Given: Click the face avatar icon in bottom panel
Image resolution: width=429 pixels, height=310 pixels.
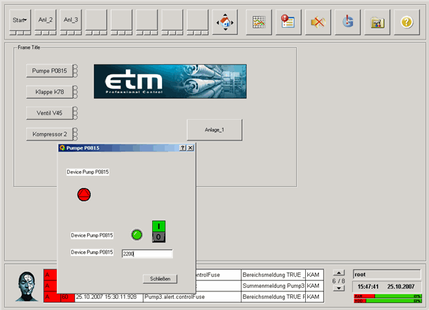Looking at the screenshot, I should (x=28, y=286).
